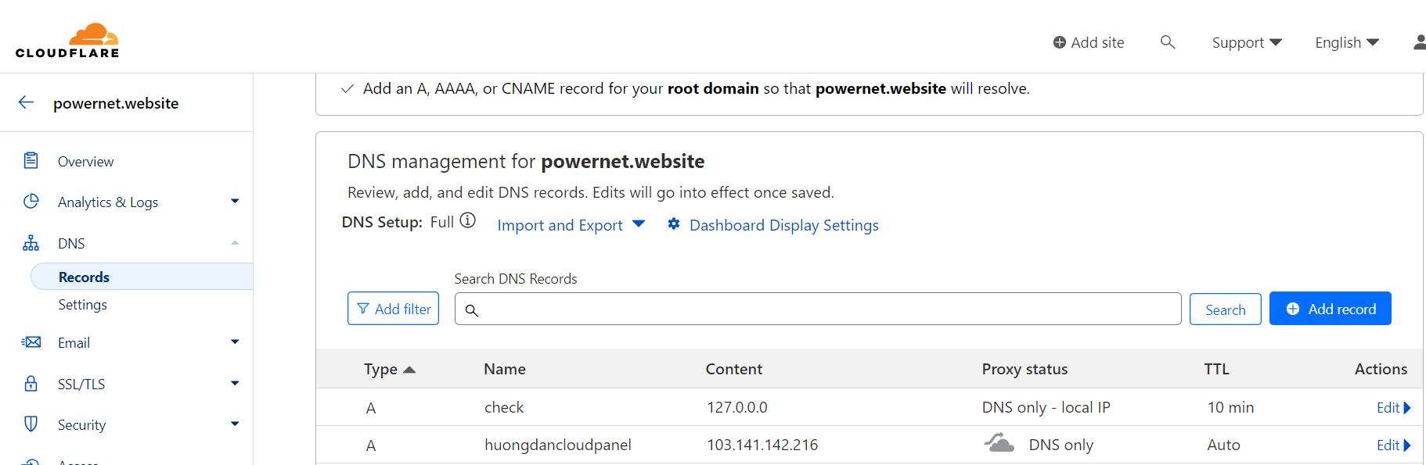Screen dimensions: 1426x465
Task: Open the Support dropdown menu
Action: [1246, 42]
